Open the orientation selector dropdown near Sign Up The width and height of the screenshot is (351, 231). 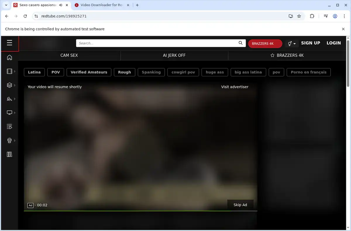[x=292, y=43]
